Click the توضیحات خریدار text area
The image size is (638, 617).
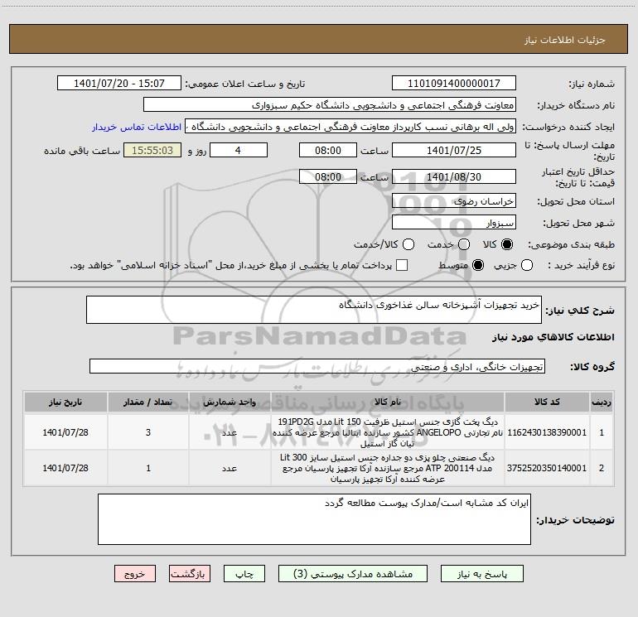[x=314, y=519]
